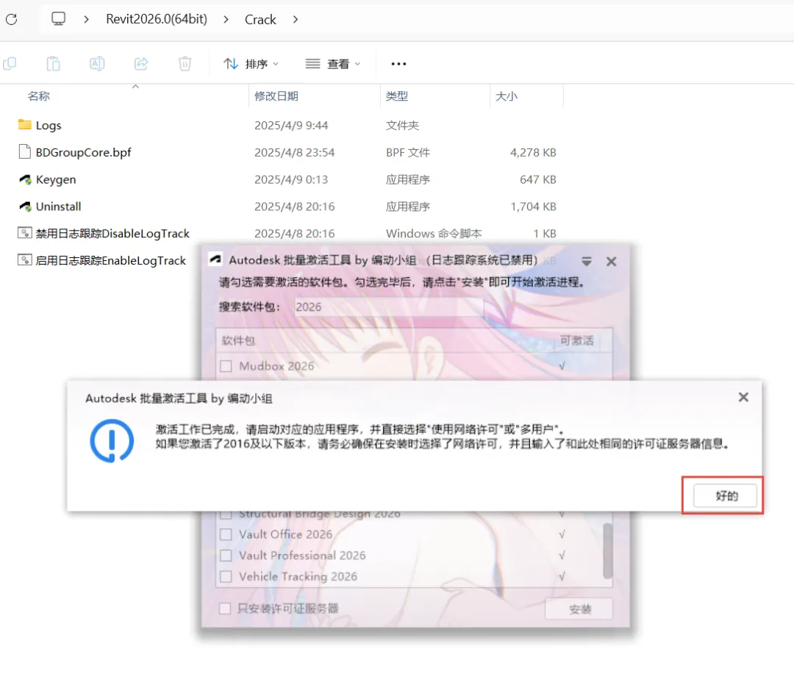
Task: Expand chevron after the This PC icon
Action: coord(87,19)
